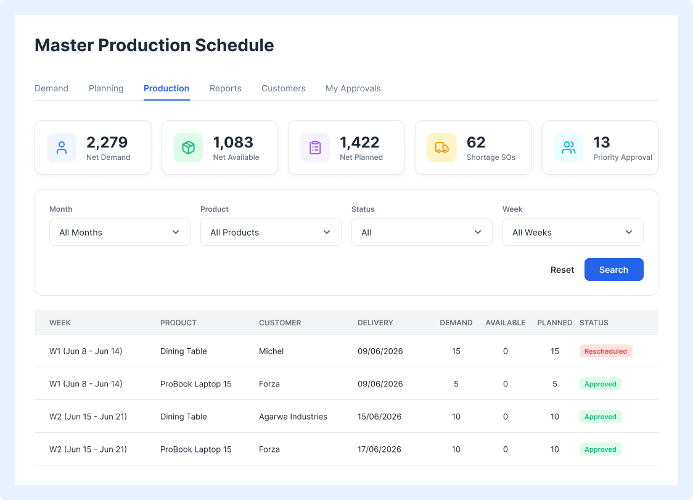This screenshot has width=693, height=500.
Task: Expand the All Products dropdown
Action: [x=271, y=232]
